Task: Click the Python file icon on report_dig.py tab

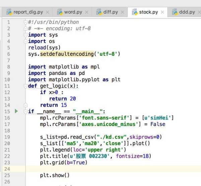Action: [9, 12]
